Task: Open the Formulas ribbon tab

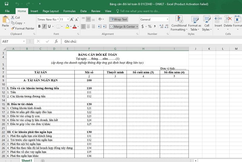Action: 69,11
